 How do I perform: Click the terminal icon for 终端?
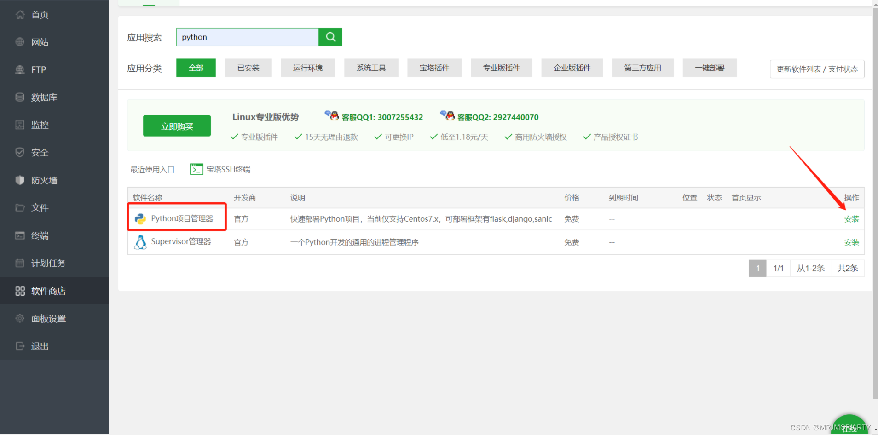20,235
